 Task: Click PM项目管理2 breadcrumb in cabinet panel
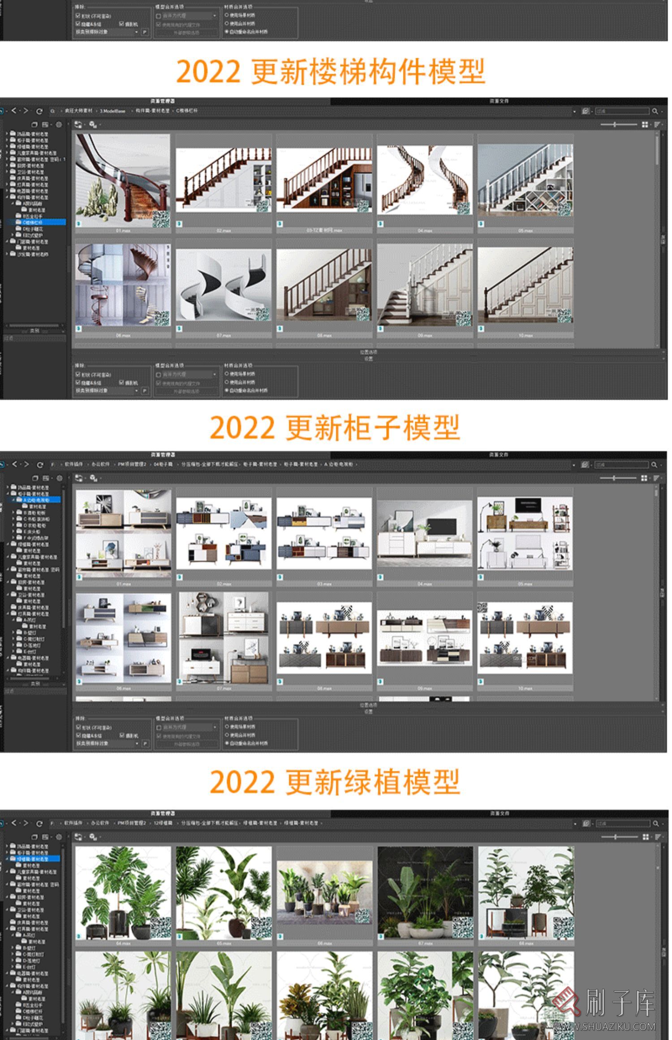(132, 464)
